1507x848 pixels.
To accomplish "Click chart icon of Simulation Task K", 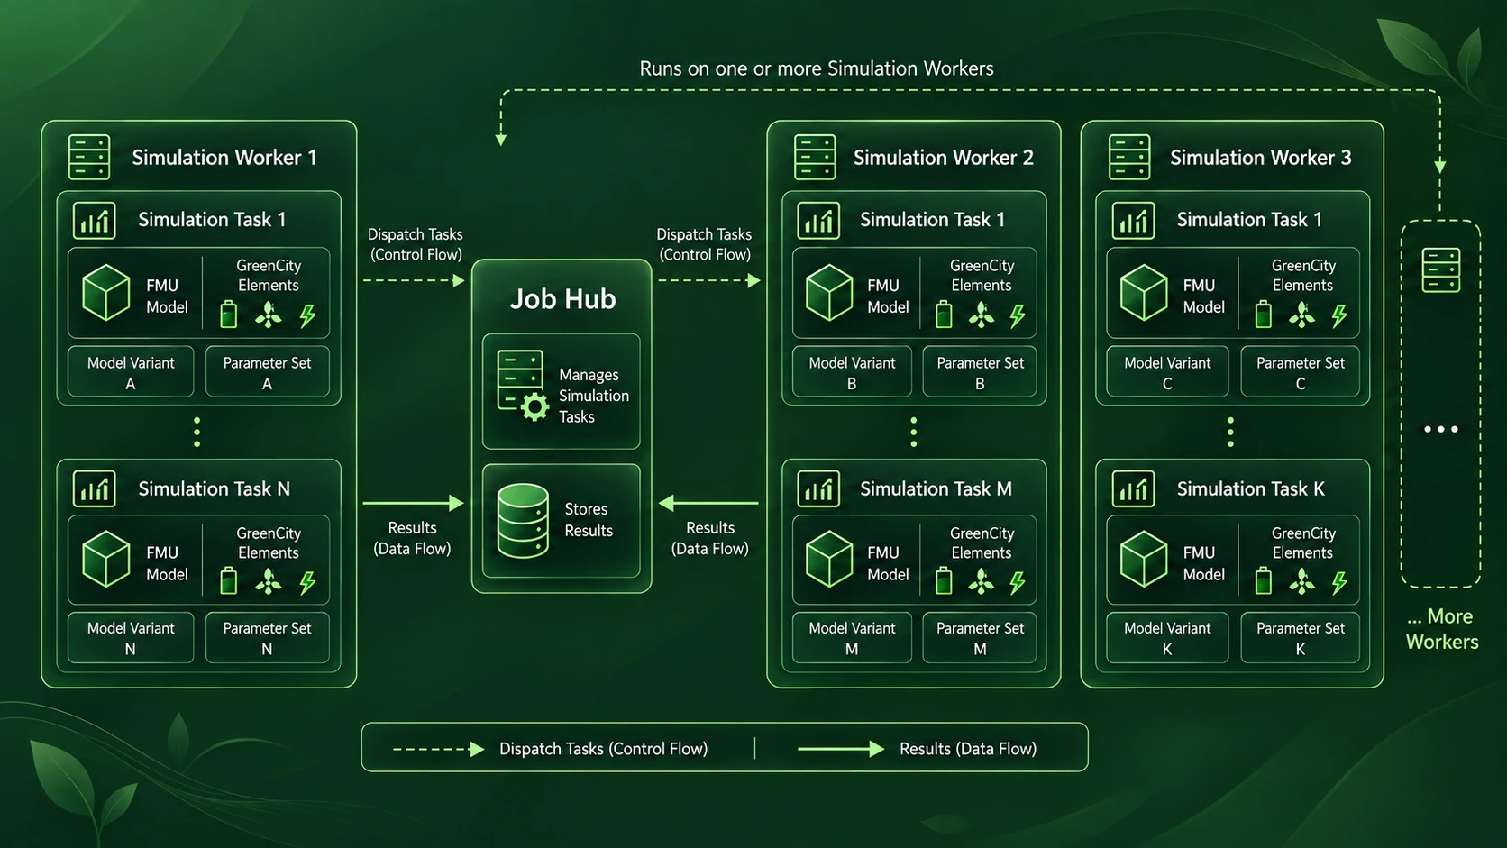I will 1133,489.
